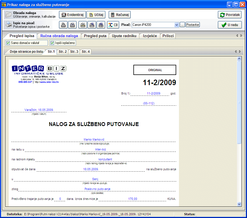Screen dimensions: 247x218
Task: Open the Pisač printer dropdown list
Action: pyautogui.click(x=176, y=25)
